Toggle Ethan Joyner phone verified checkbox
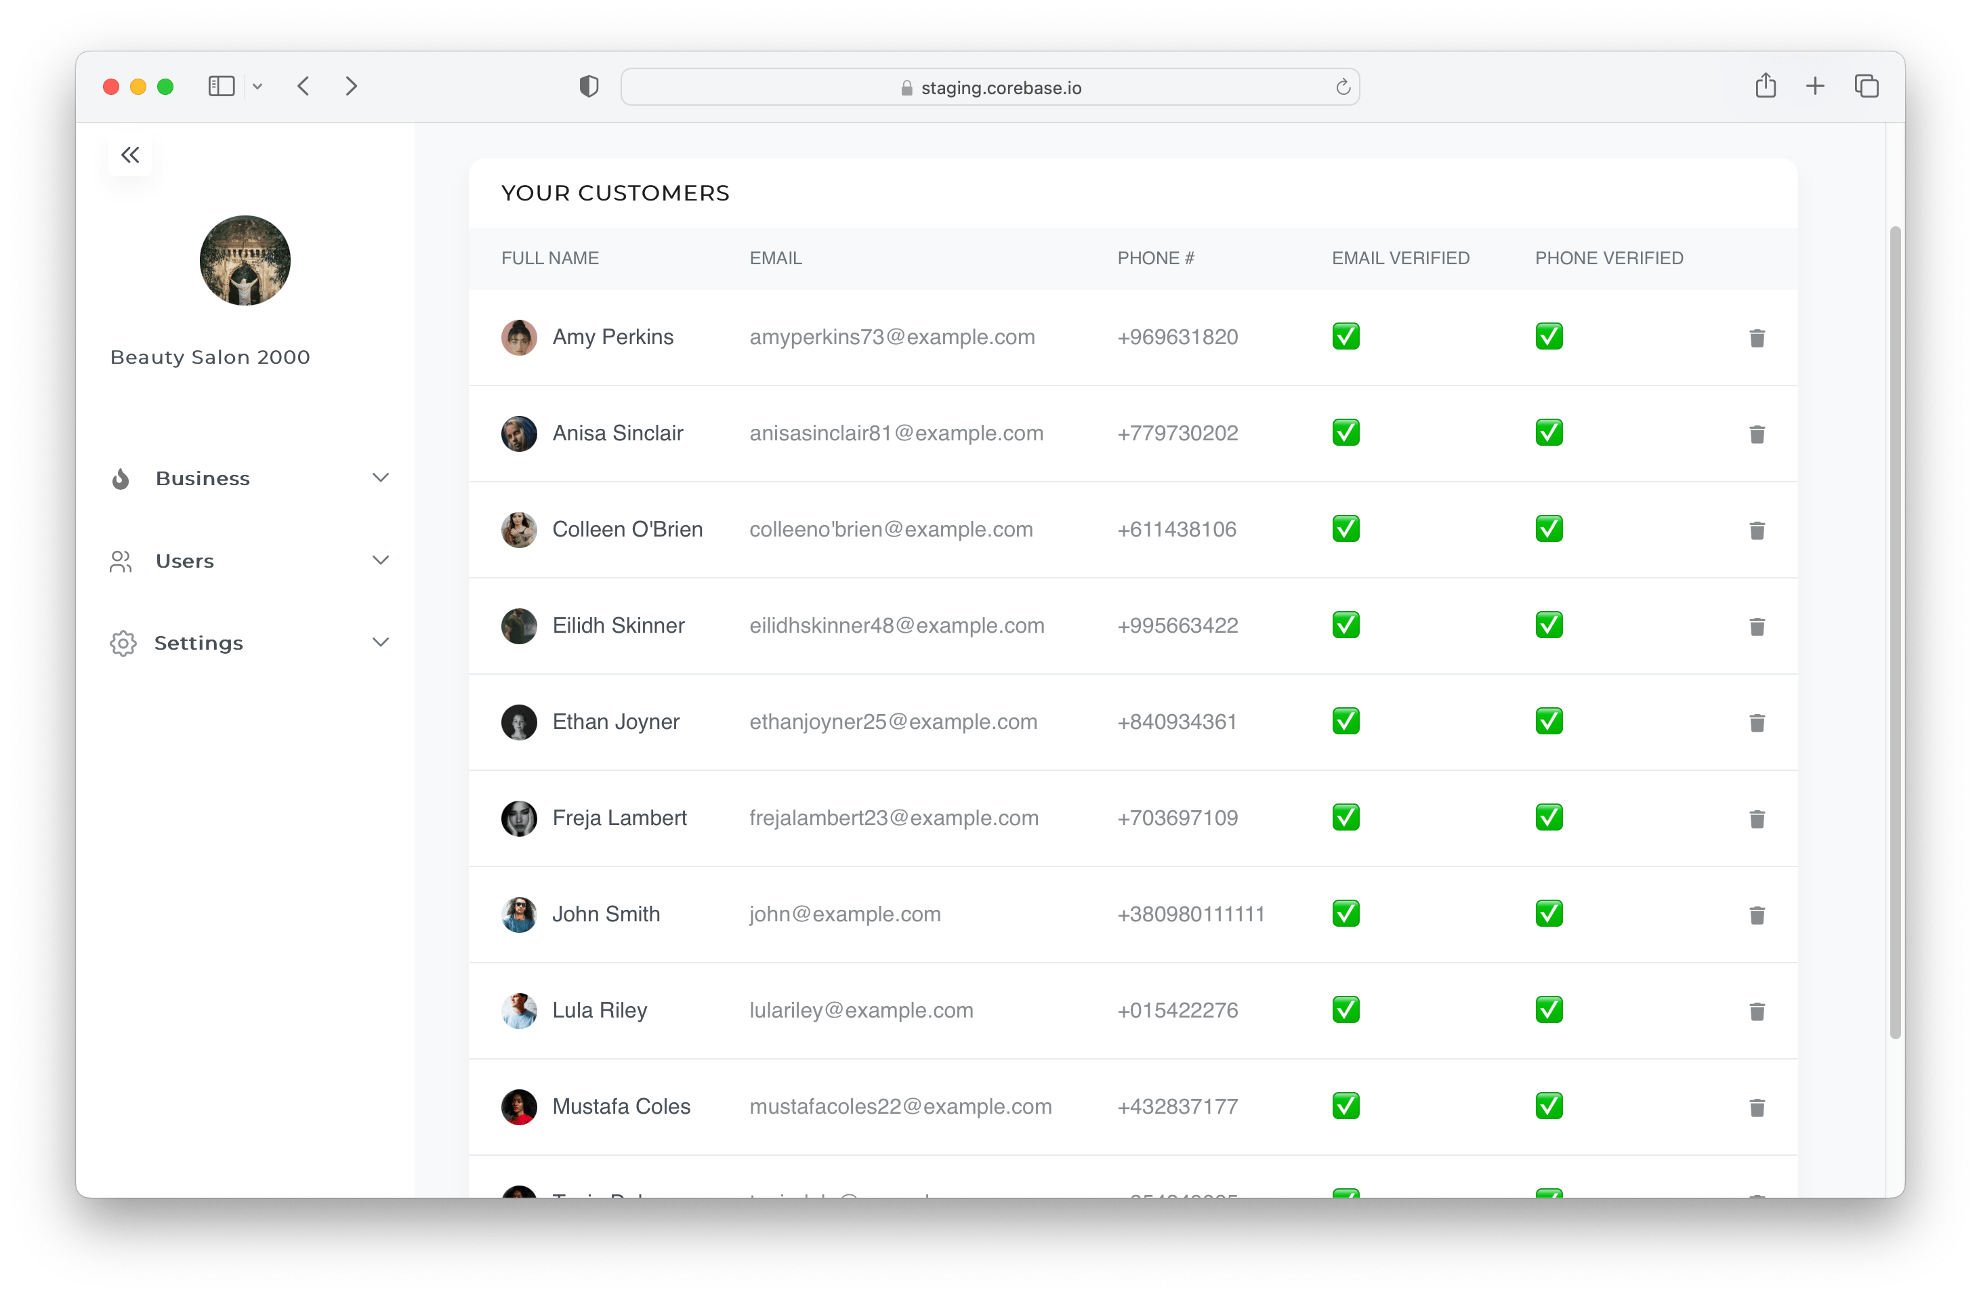The image size is (1981, 1298). click(x=1548, y=721)
